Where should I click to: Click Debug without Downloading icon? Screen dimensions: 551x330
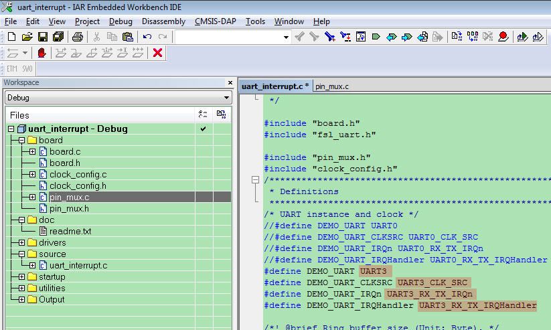click(538, 37)
